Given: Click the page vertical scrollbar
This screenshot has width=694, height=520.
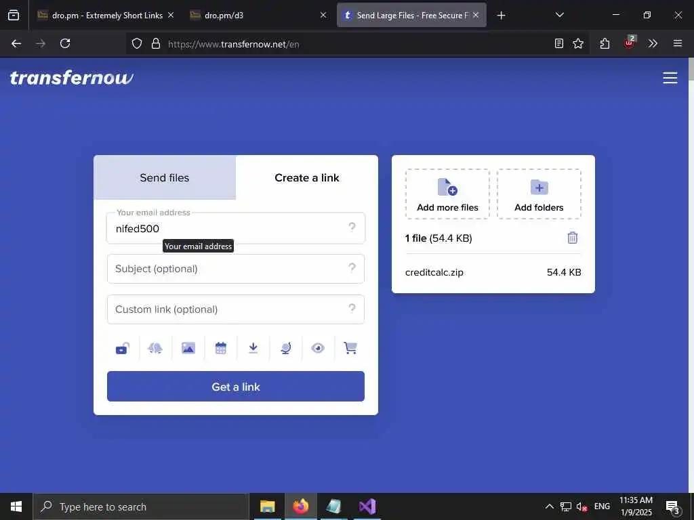Looking at the screenshot, I should coord(691,274).
